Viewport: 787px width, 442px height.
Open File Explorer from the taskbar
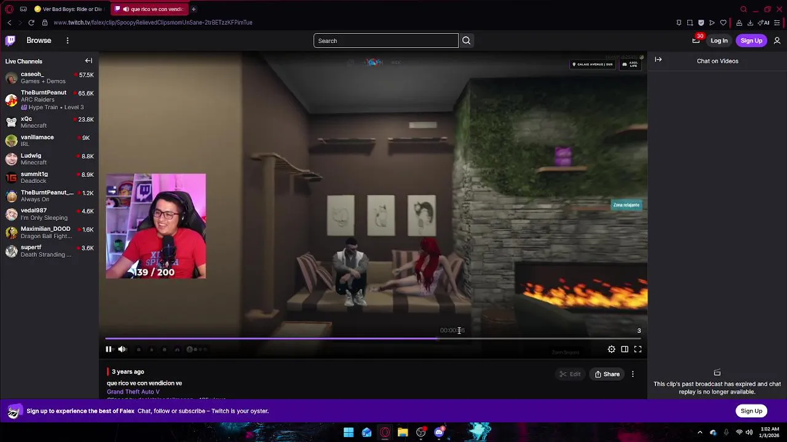click(403, 432)
